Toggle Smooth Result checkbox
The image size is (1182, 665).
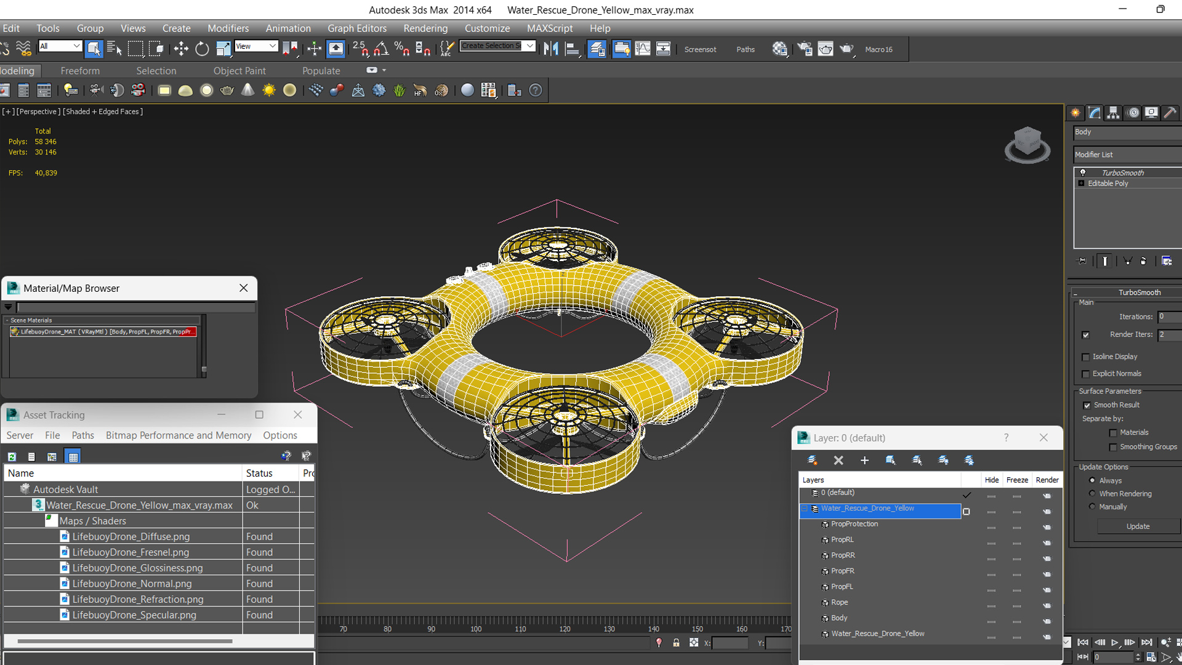pyautogui.click(x=1087, y=405)
